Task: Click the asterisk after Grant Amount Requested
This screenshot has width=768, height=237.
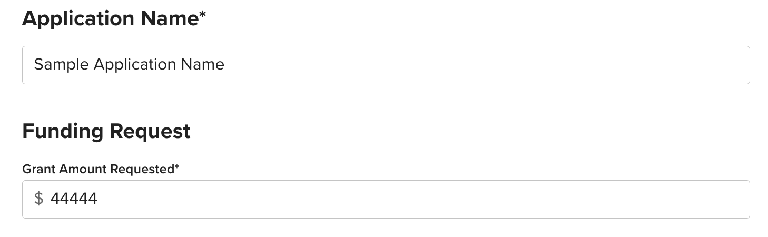Action: pos(177,167)
